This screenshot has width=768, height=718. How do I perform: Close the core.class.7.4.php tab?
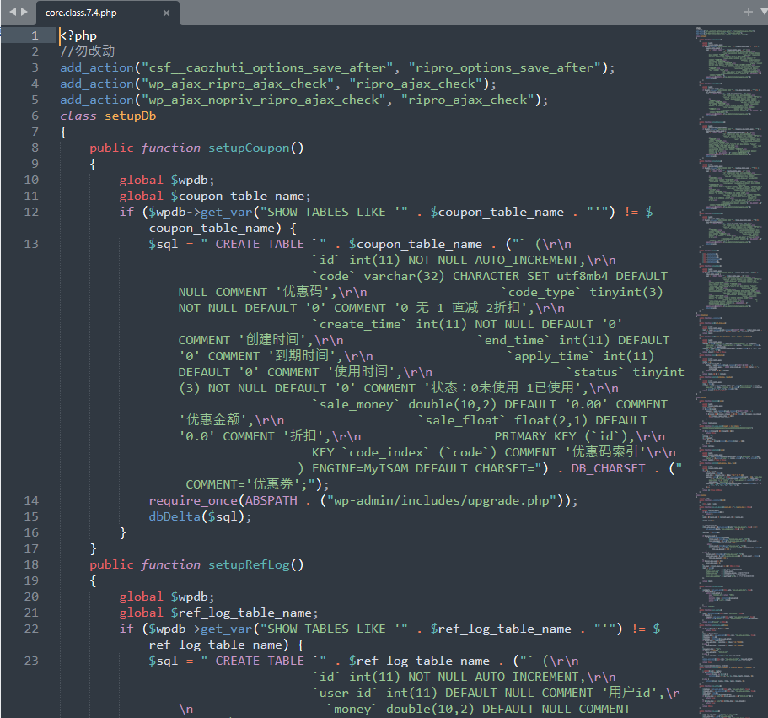[167, 13]
